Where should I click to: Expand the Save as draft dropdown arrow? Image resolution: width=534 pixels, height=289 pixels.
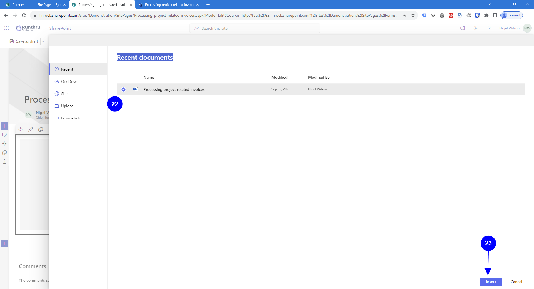tap(43, 41)
